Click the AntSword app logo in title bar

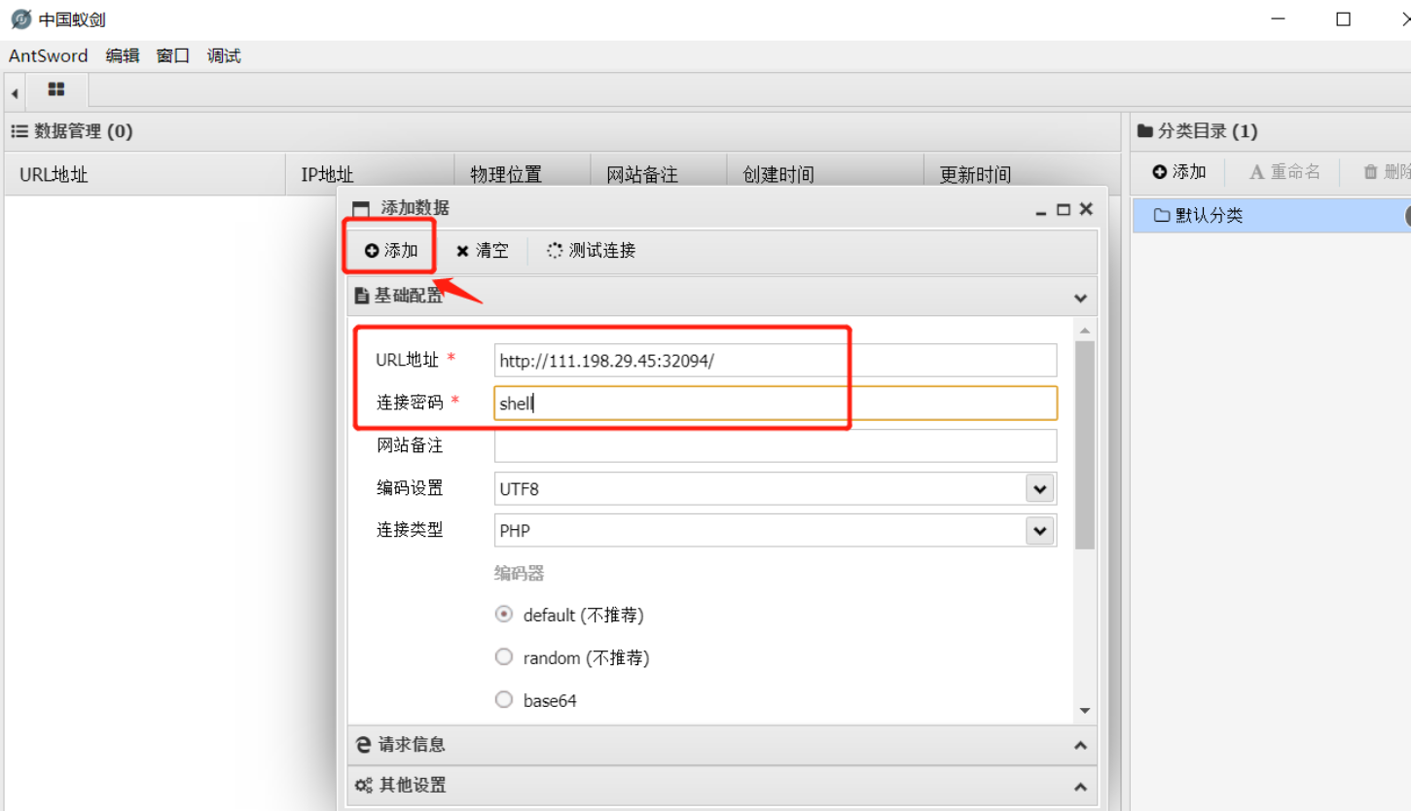21,18
